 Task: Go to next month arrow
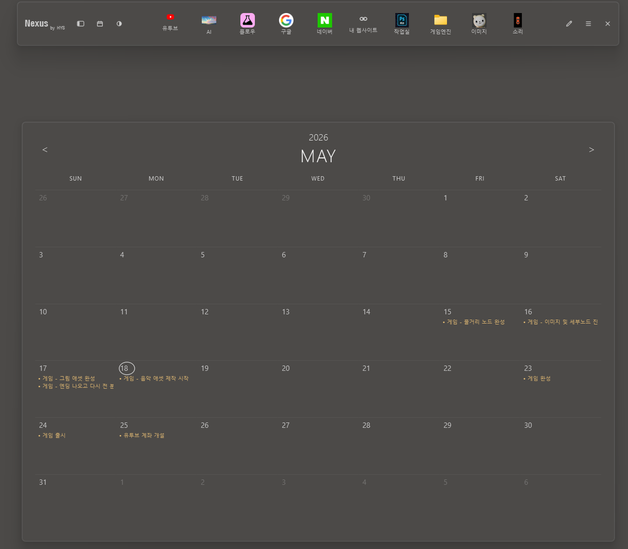[x=591, y=150]
